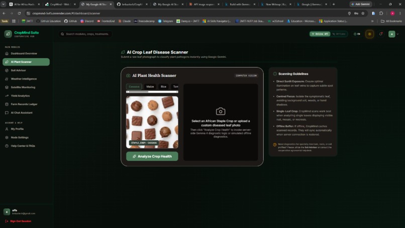The height and width of the screenshot is (228, 405).
Task: Switch to Online API mode
Action: click(x=320, y=34)
